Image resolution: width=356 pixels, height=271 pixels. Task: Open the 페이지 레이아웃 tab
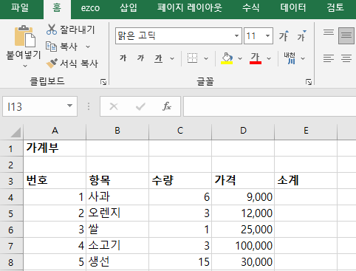[x=190, y=7]
